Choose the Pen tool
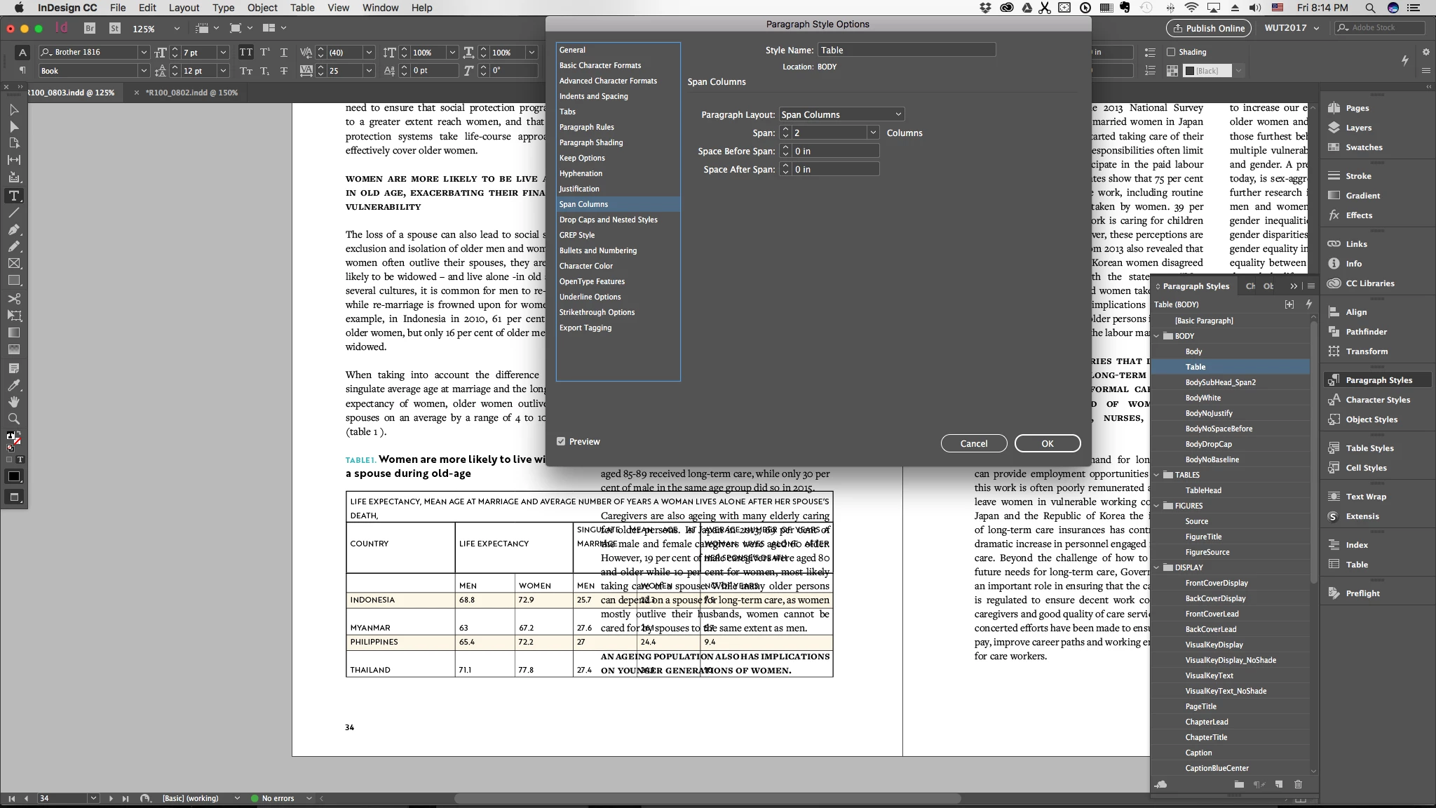Screen dimensions: 1436x808 click(x=14, y=230)
